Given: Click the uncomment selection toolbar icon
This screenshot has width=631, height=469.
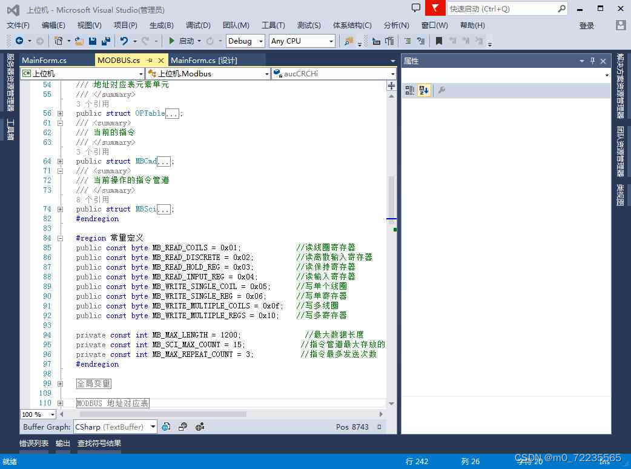Looking at the screenshot, I should point(421,41).
